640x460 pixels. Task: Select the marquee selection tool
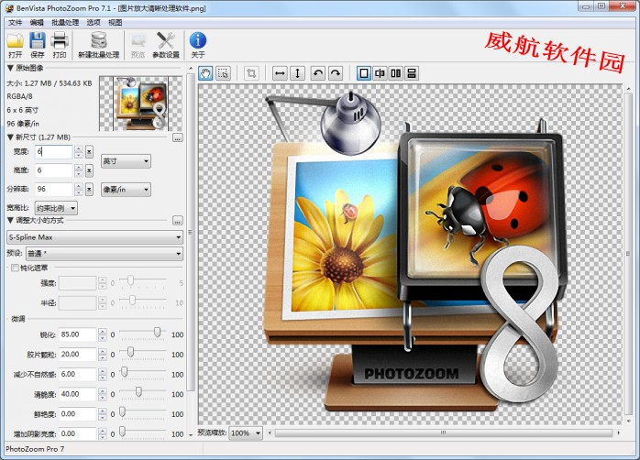(x=223, y=73)
